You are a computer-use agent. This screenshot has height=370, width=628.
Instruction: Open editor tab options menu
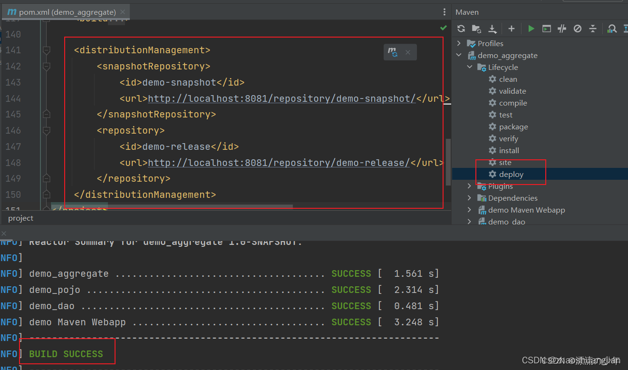444,12
